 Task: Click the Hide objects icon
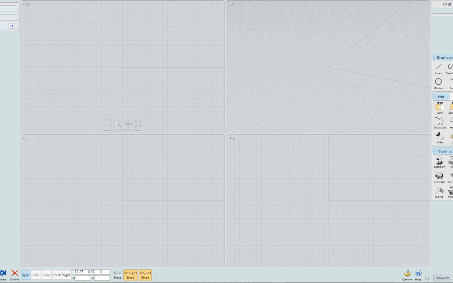click(440, 137)
